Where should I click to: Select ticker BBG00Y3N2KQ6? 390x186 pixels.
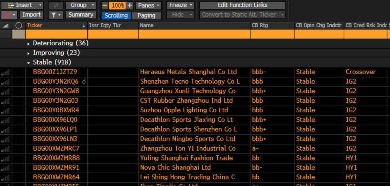point(56,81)
